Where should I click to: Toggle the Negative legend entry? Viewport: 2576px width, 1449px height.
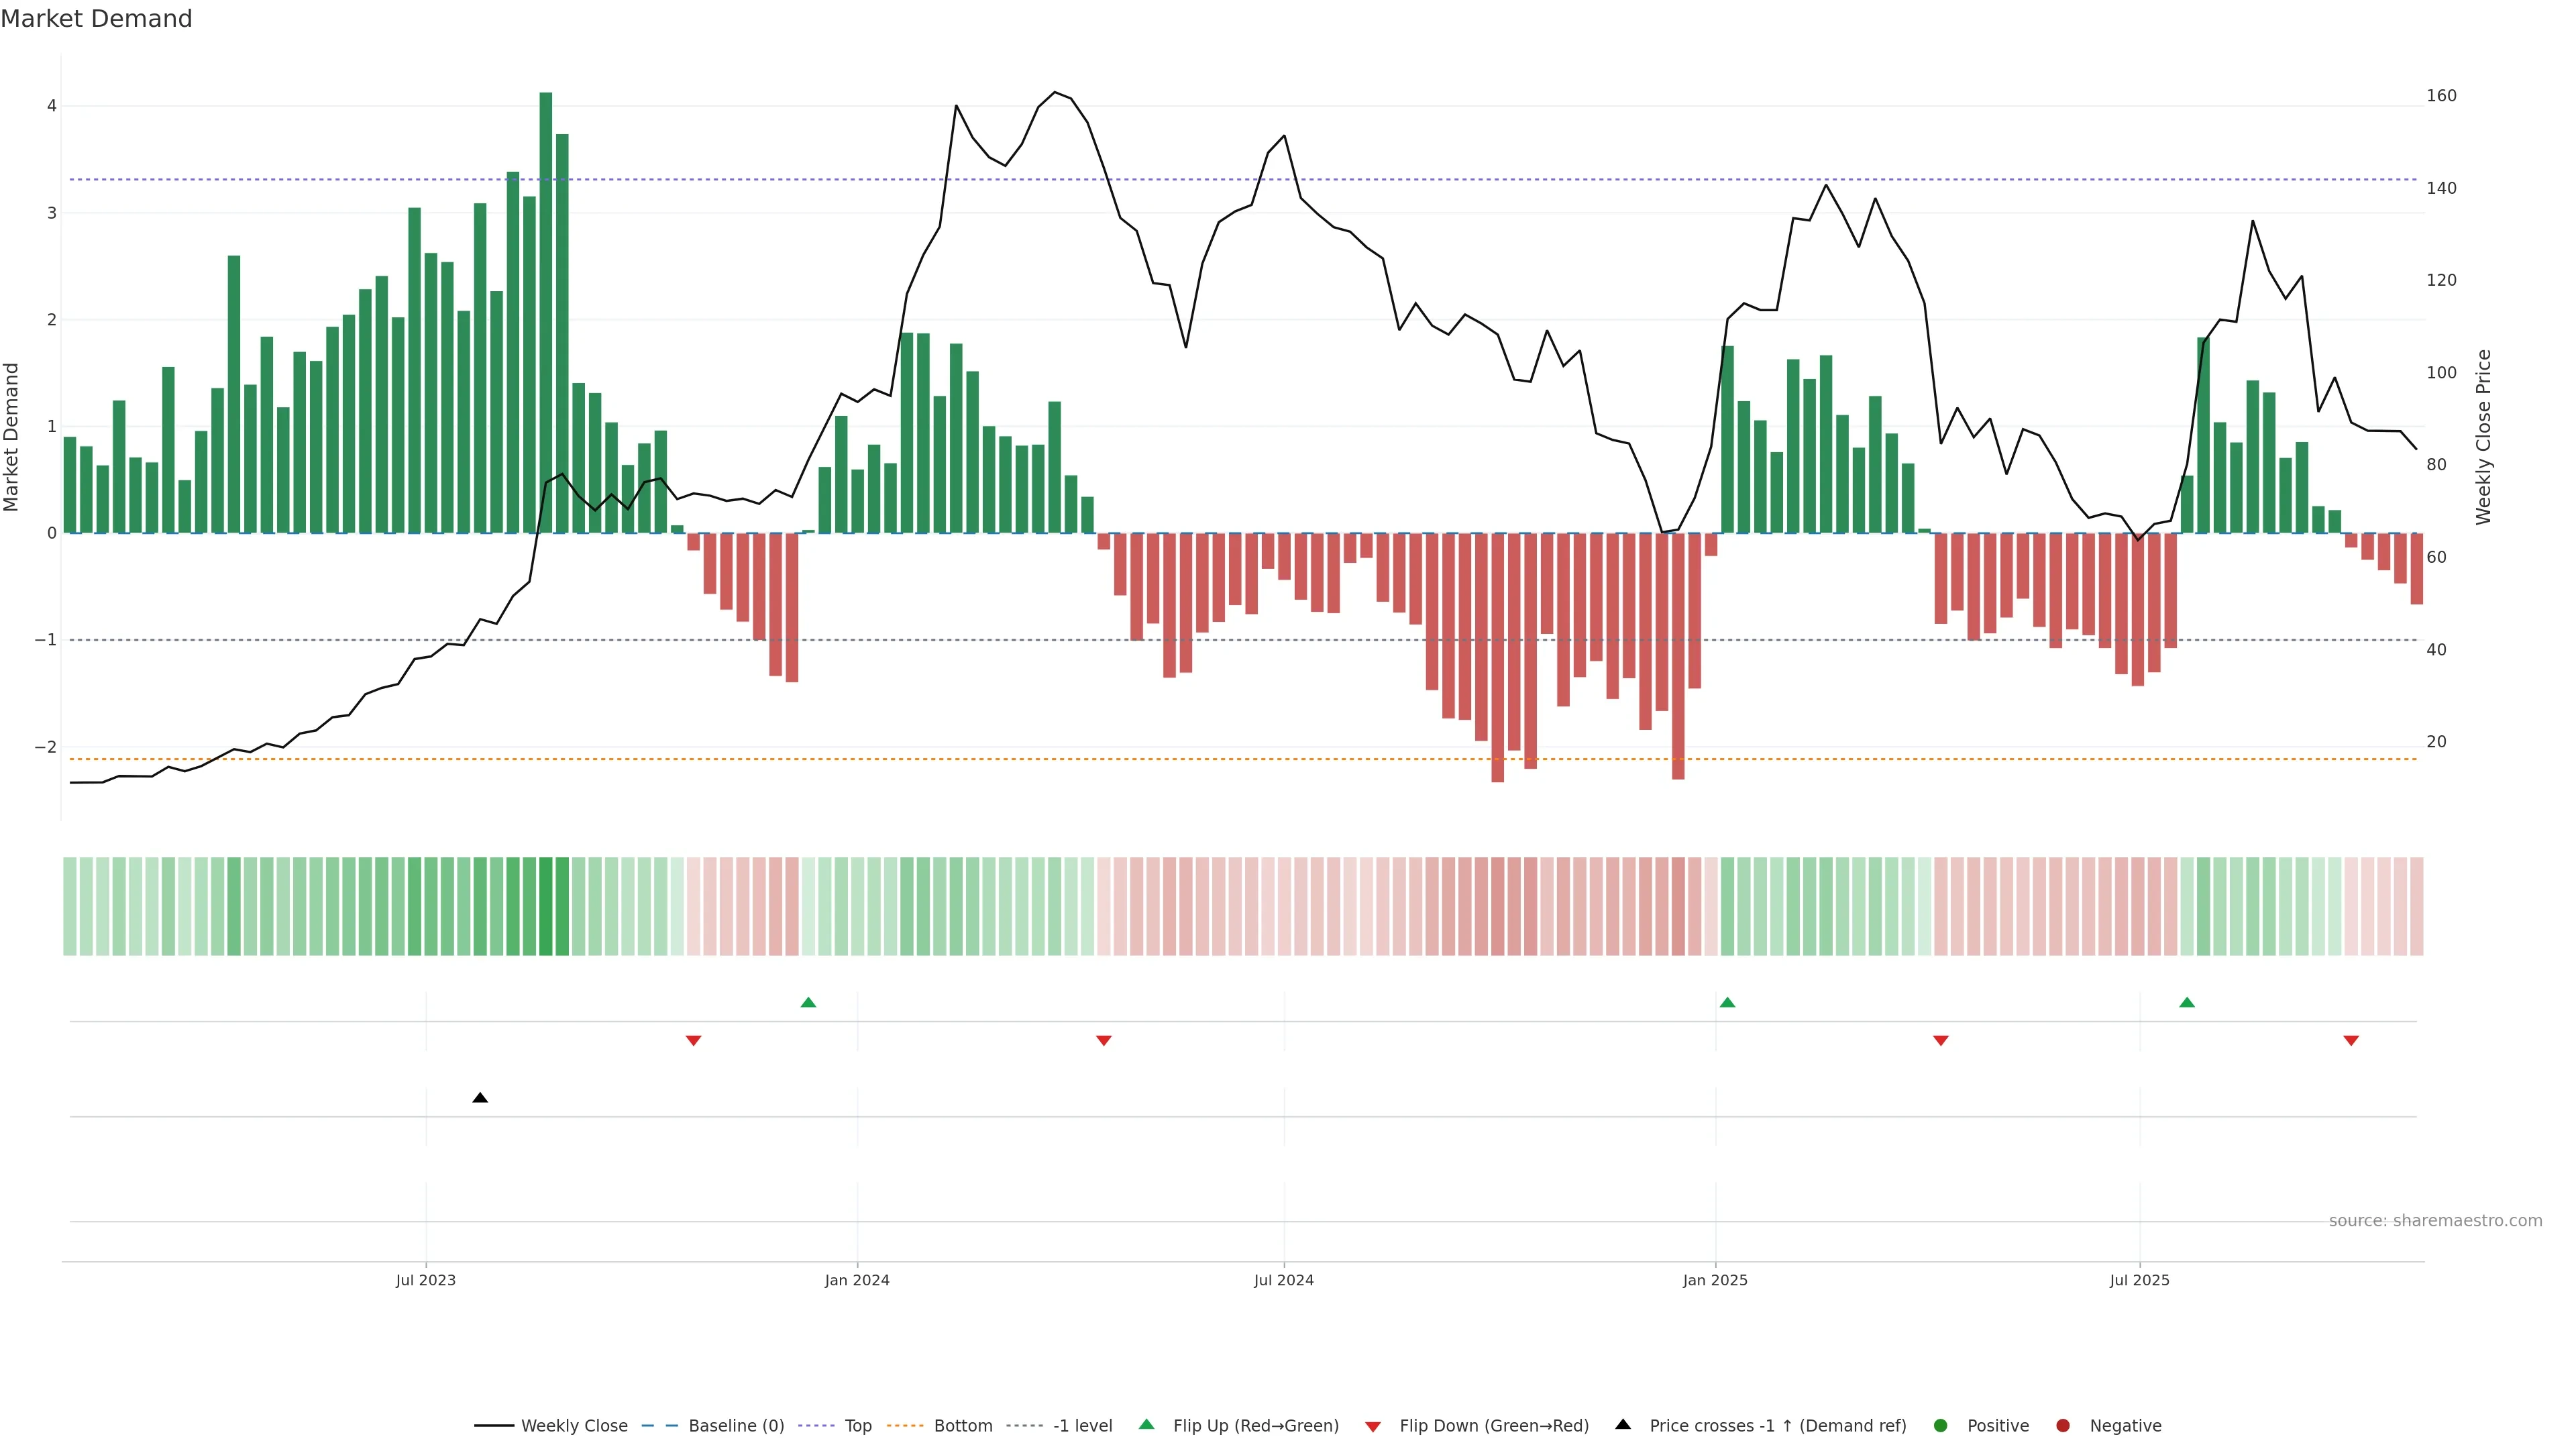(x=2125, y=1426)
